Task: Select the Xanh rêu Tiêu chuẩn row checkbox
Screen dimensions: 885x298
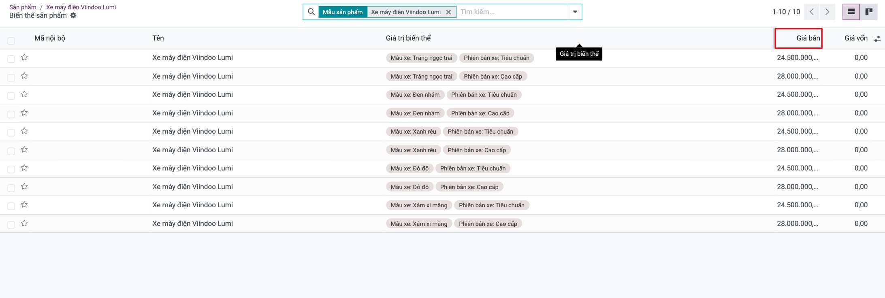Action: click(11, 133)
